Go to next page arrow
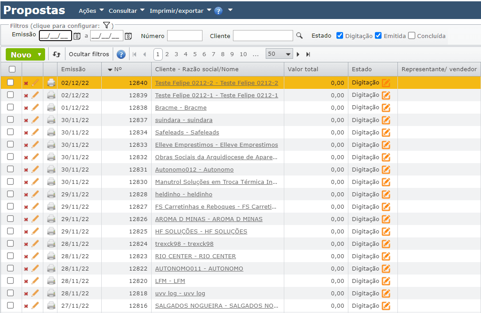 [298, 54]
